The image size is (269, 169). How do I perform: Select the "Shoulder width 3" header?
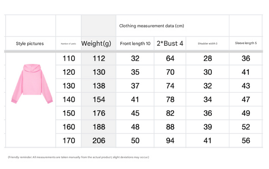[207, 44]
